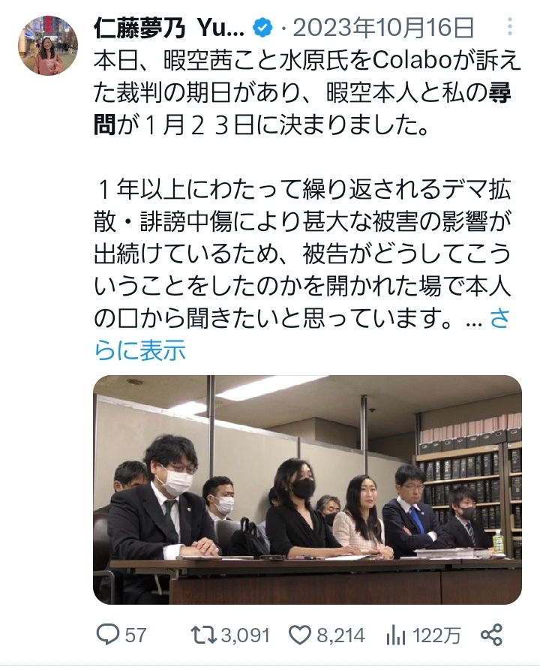Open the author's profile avatar
The height and width of the screenshot is (667, 540).
pyautogui.click(x=47, y=46)
